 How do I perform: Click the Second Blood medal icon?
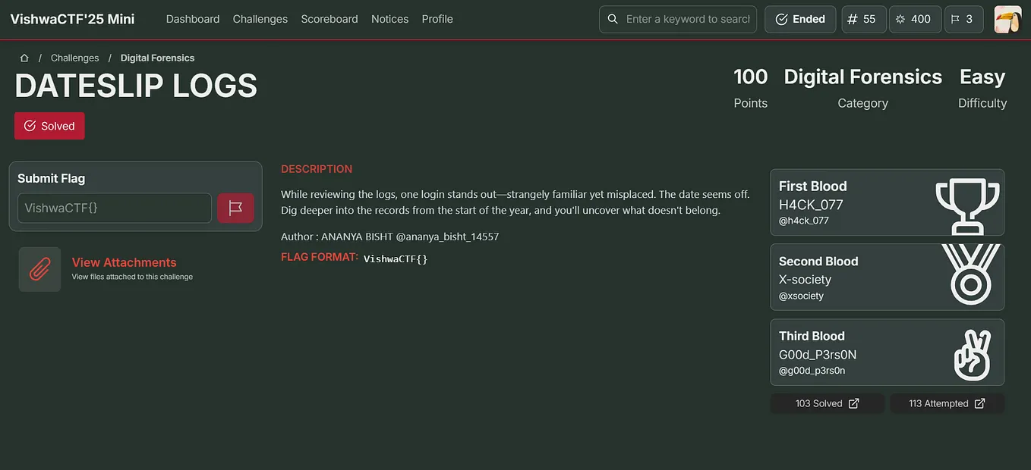pyautogui.click(x=970, y=277)
